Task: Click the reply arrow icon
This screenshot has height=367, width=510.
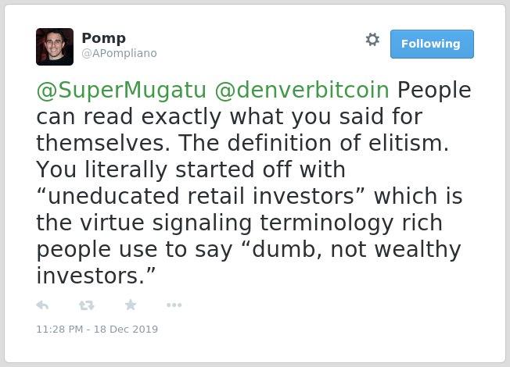Action: click(x=42, y=305)
